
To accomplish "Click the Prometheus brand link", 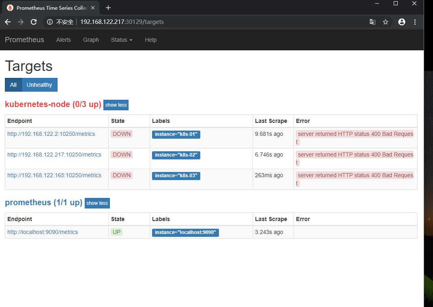I will [x=25, y=40].
